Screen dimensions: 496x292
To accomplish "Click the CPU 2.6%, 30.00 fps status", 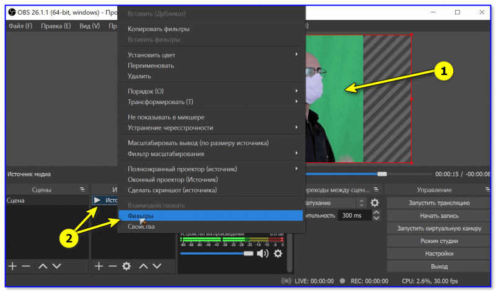I will (x=430, y=281).
